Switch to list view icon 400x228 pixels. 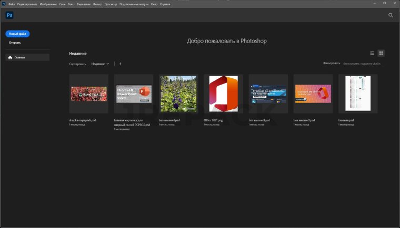click(x=372, y=53)
